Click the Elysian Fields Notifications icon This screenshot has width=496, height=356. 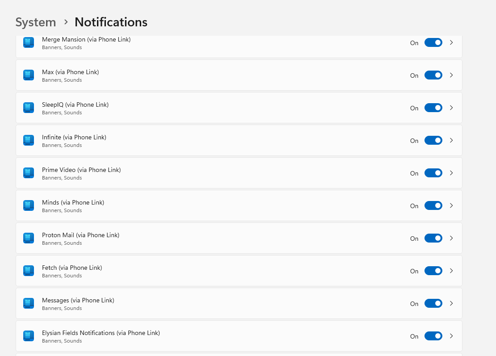(x=29, y=335)
